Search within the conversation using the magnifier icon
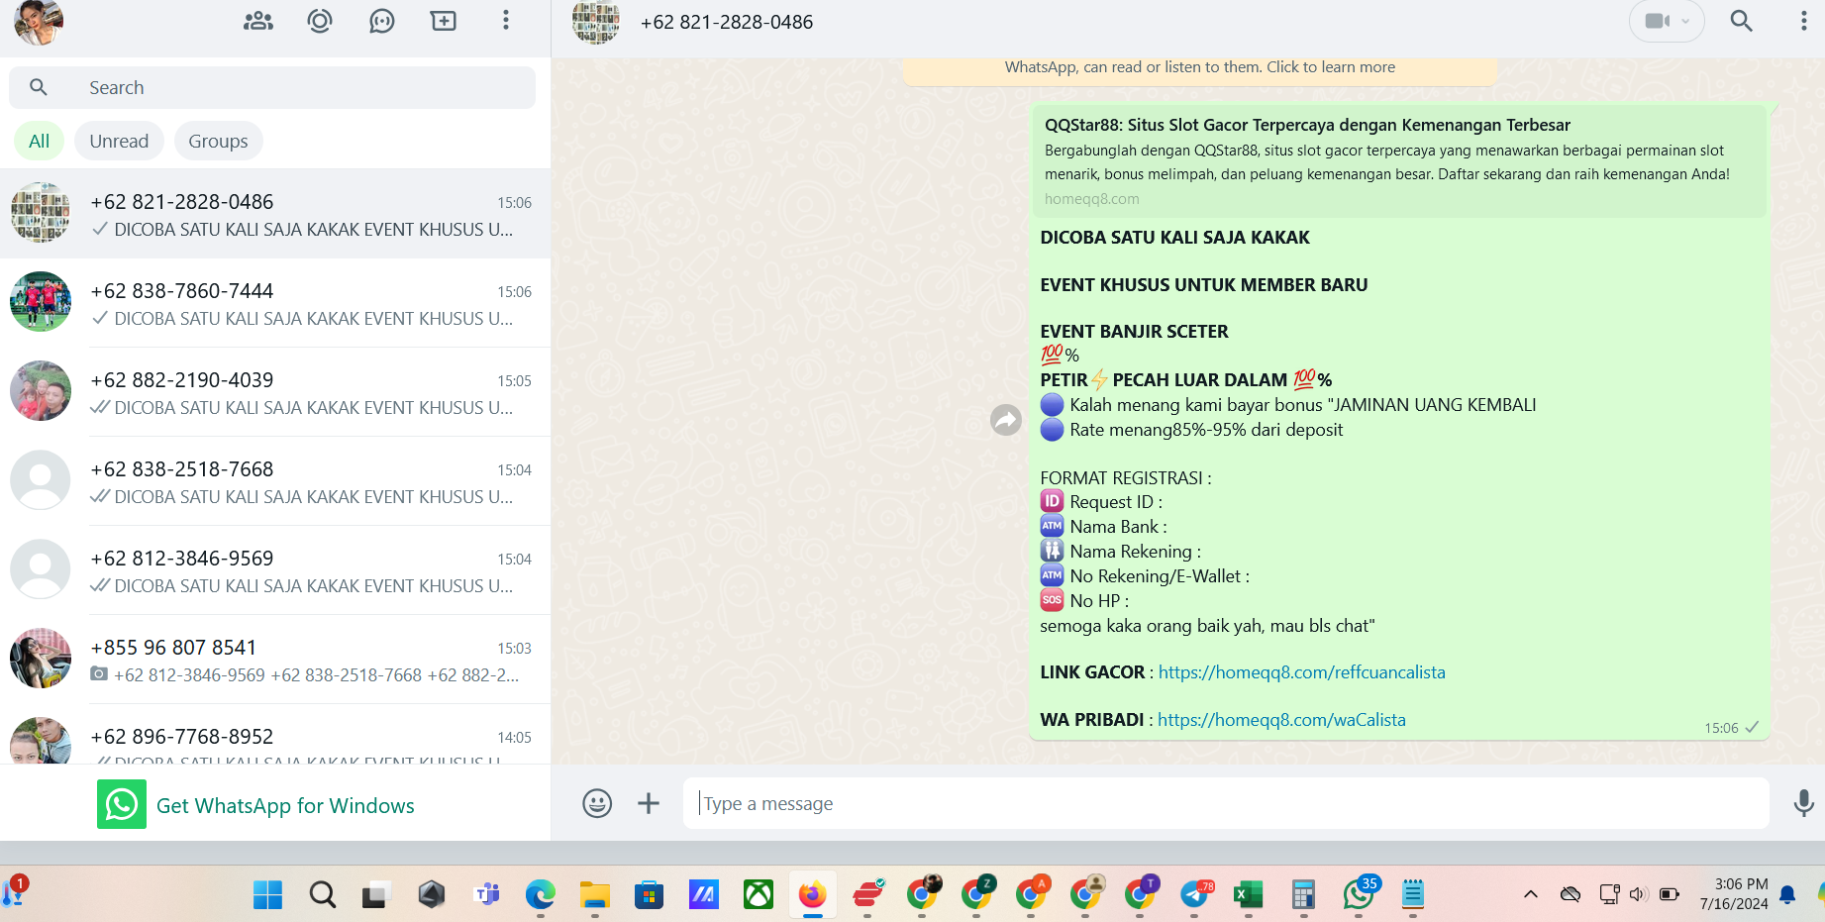The width and height of the screenshot is (1825, 922). (x=1741, y=21)
